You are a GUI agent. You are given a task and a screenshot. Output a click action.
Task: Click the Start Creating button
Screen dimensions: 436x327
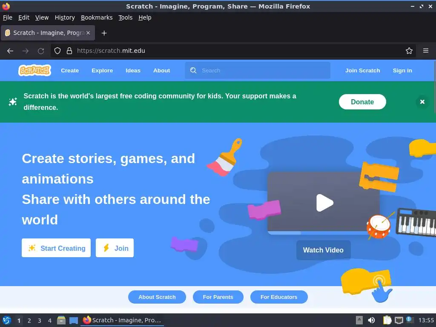56,248
